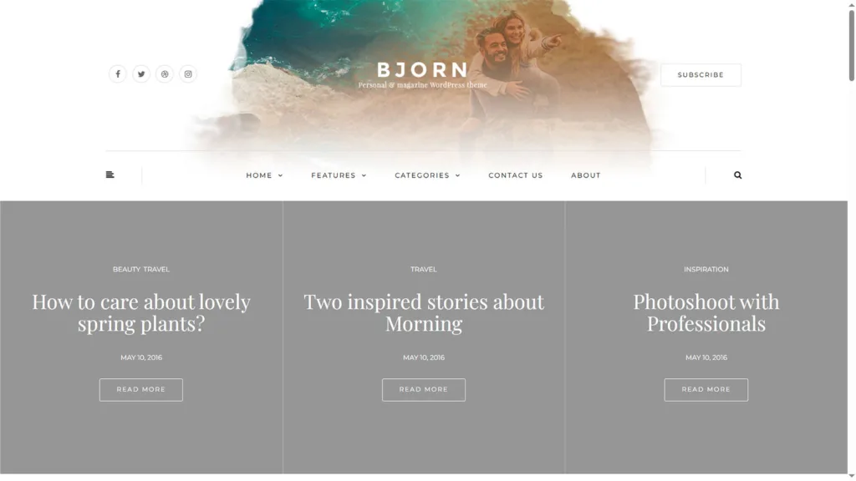
Task: Open the Facebook social icon
Action: tap(117, 74)
